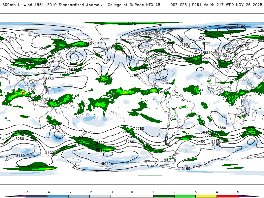Click the 'F261' forecast hour text
The width and height of the screenshot is (264, 198).
point(197,5)
